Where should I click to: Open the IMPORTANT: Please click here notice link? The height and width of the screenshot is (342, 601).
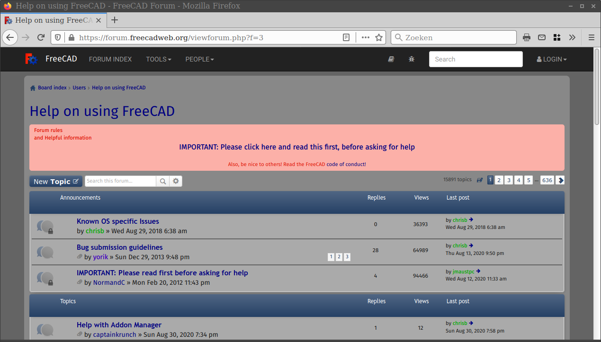click(297, 147)
